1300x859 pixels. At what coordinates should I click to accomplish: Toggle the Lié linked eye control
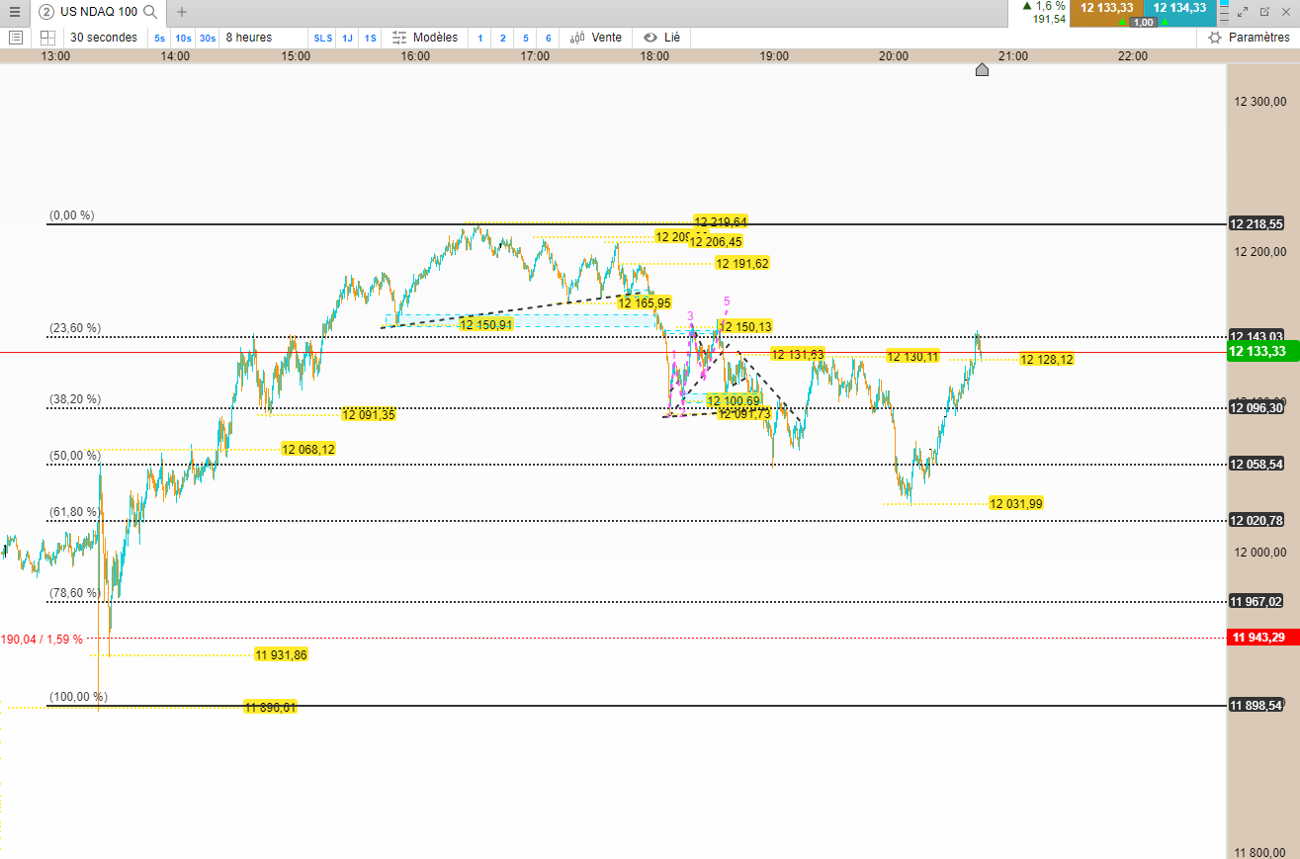(x=661, y=38)
